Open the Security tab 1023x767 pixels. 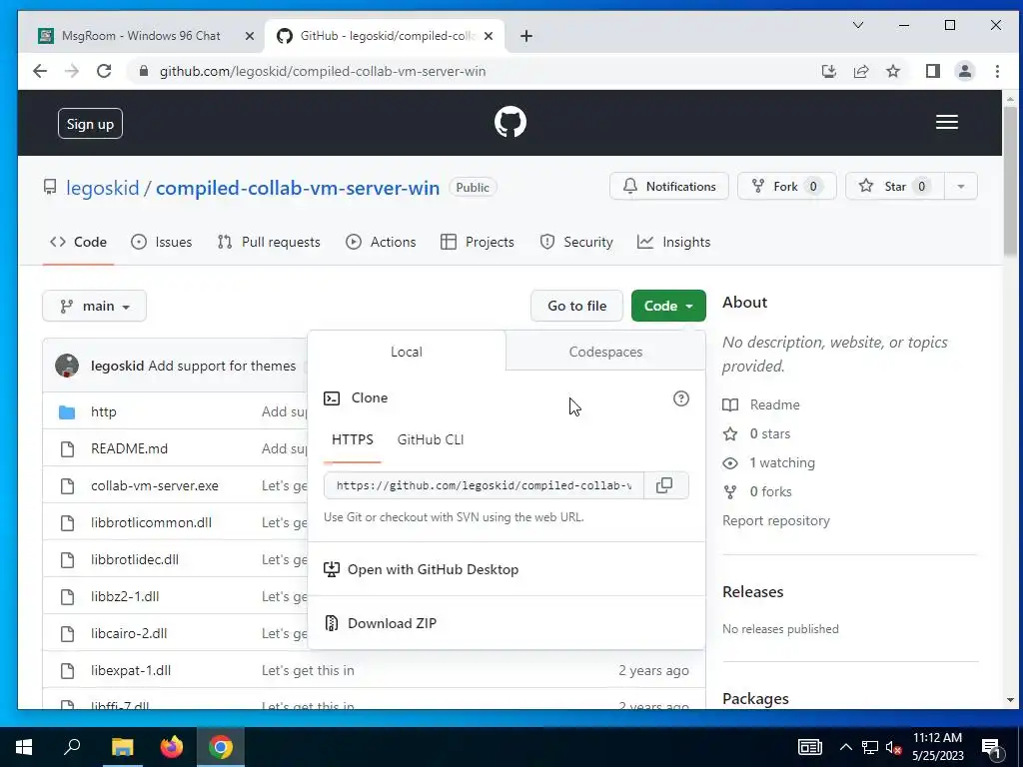(x=576, y=242)
